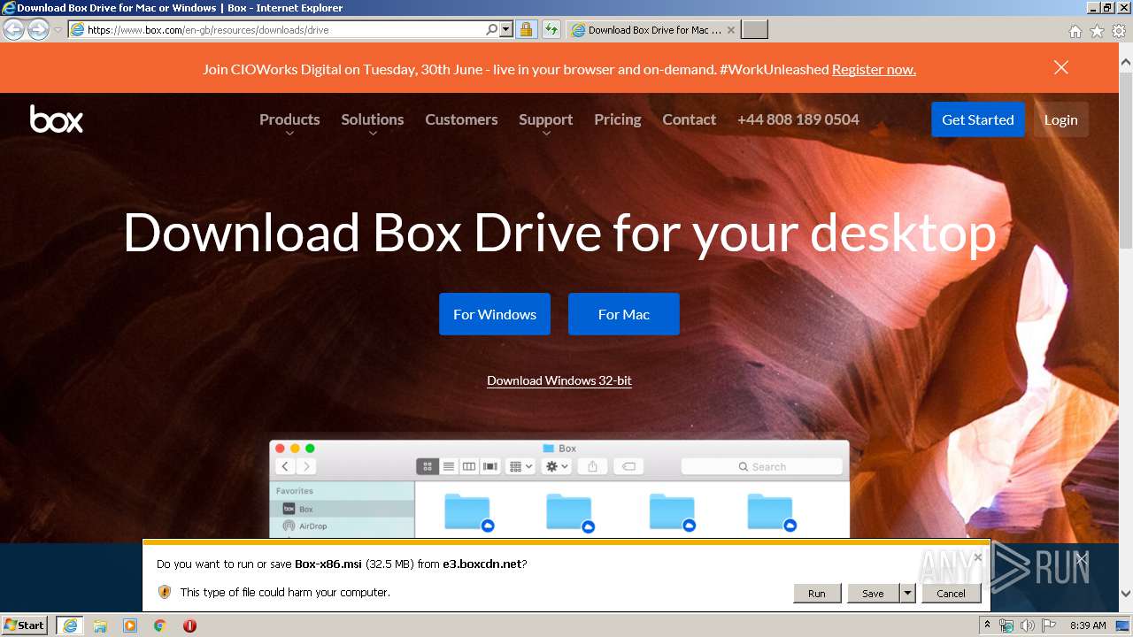Click Run in the download bar

click(817, 594)
